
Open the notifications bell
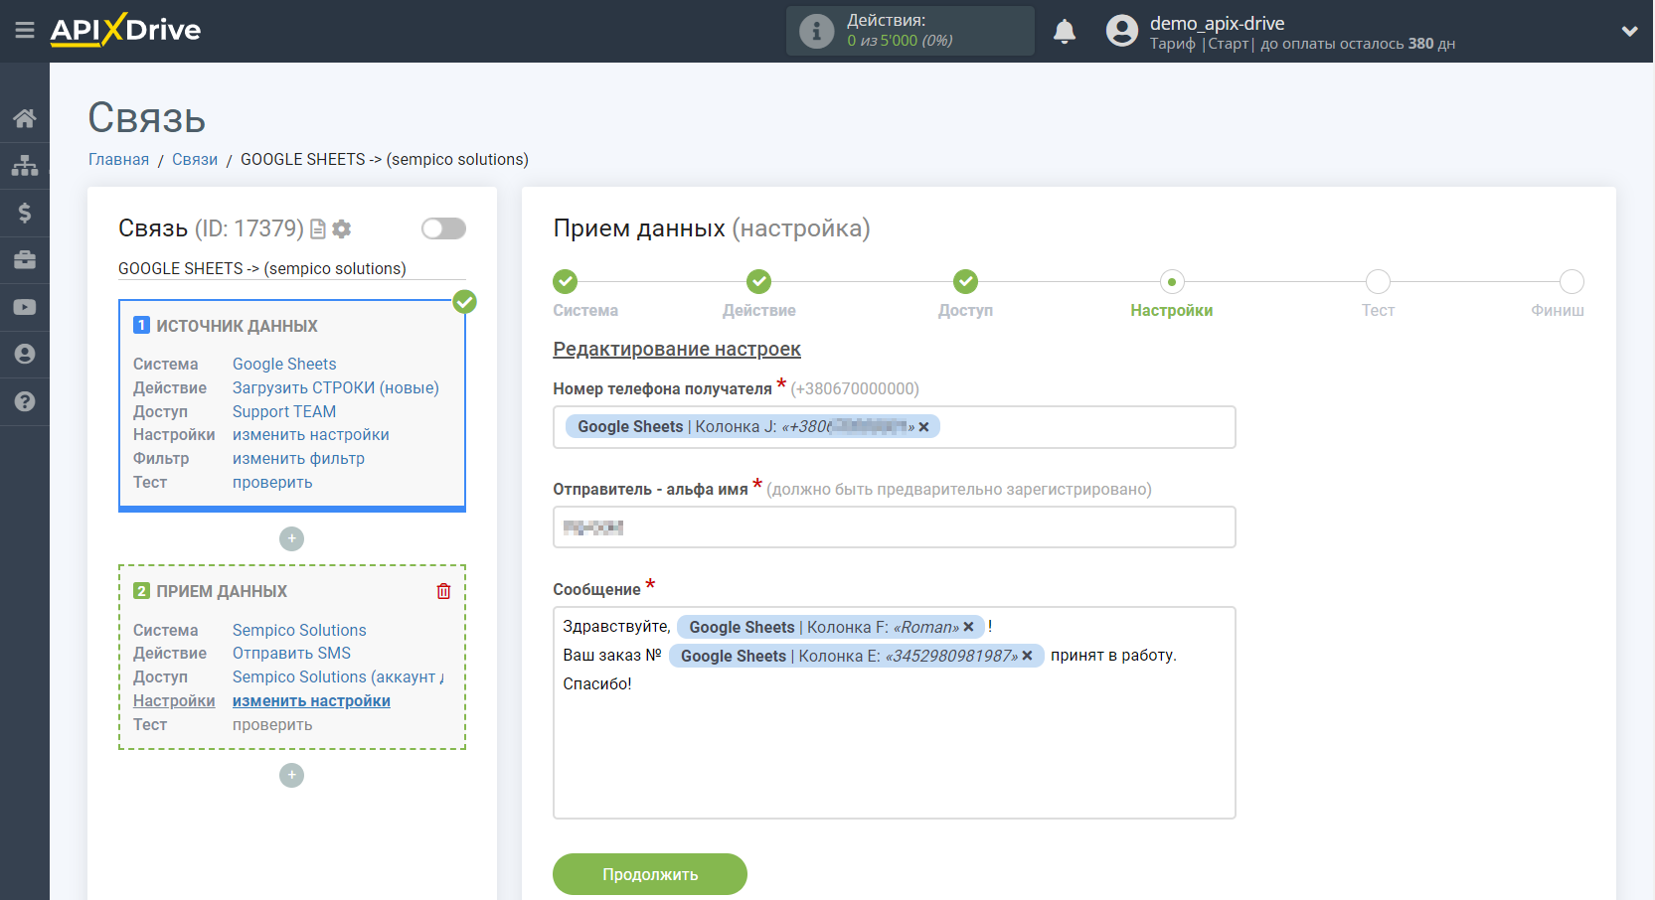point(1065,31)
